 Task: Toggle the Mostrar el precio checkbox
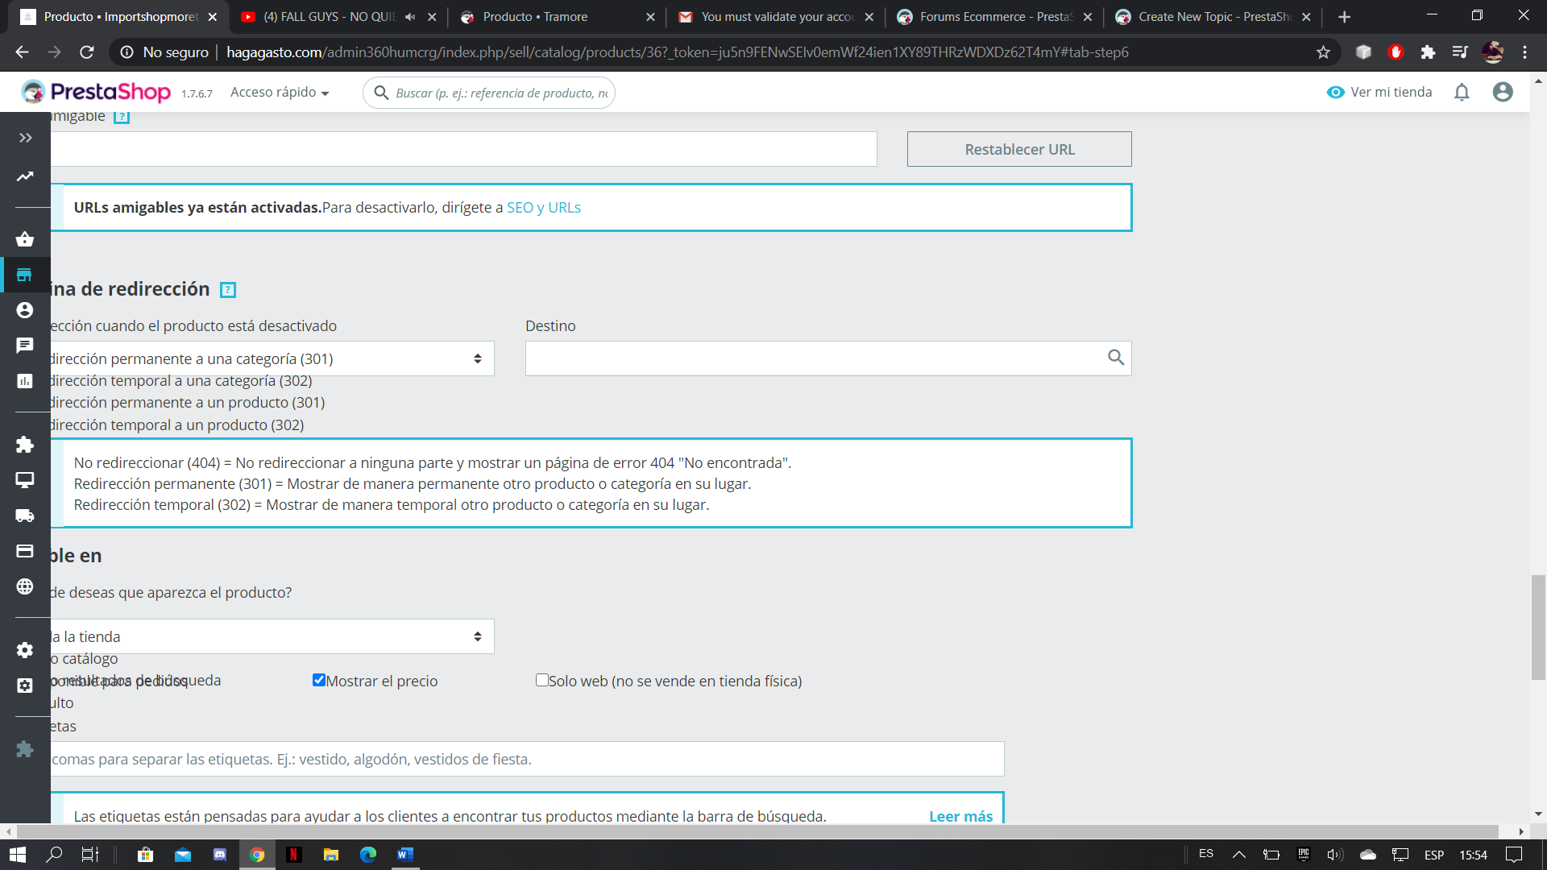click(x=319, y=680)
